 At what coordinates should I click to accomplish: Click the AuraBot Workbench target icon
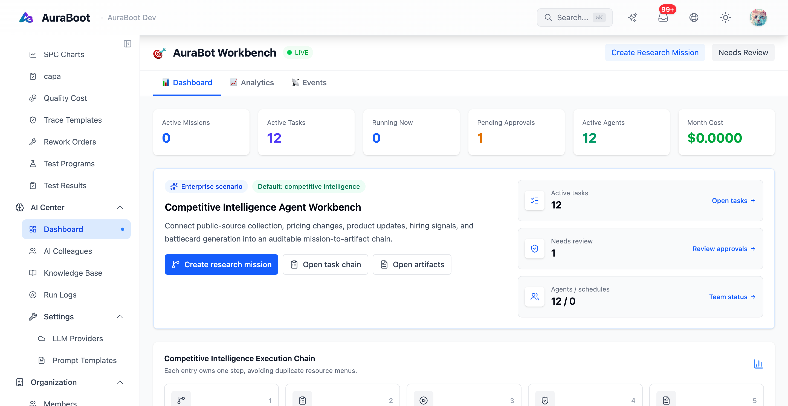[x=159, y=53]
